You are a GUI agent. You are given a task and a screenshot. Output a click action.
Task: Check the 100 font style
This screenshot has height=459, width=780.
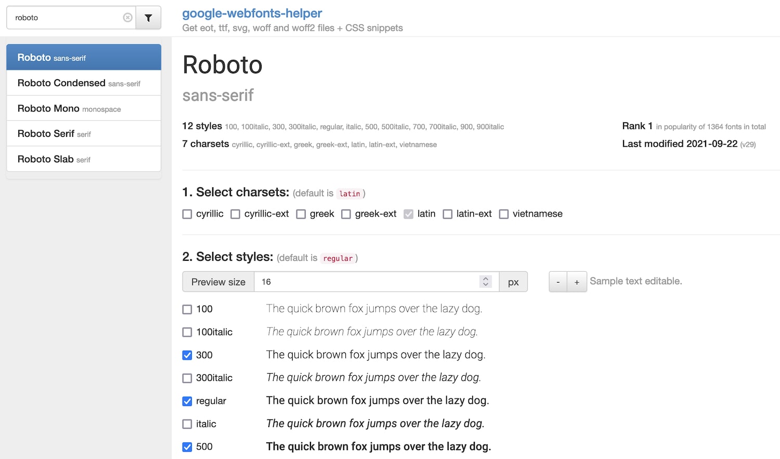(187, 309)
